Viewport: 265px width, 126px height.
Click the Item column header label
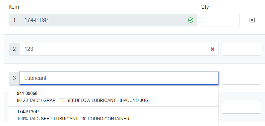coord(14,7)
